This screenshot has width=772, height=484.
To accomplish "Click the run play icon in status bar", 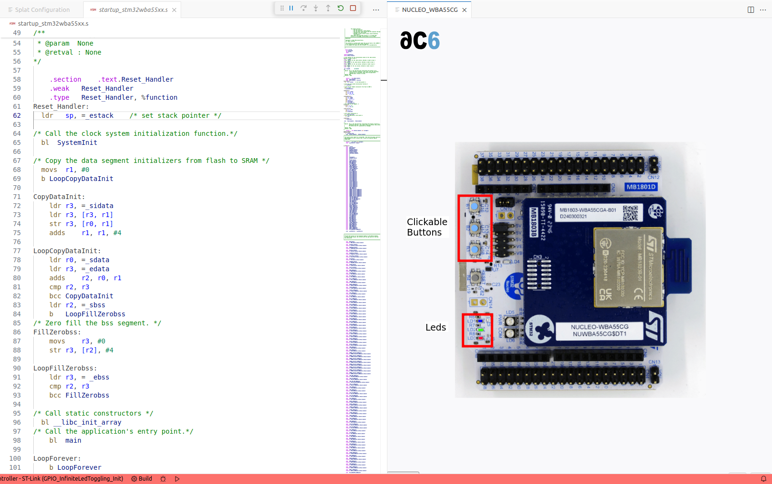I will click(177, 479).
